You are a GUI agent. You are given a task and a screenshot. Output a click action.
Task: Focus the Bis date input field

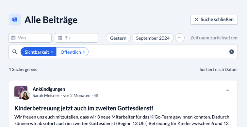pyautogui.click(x=76, y=38)
